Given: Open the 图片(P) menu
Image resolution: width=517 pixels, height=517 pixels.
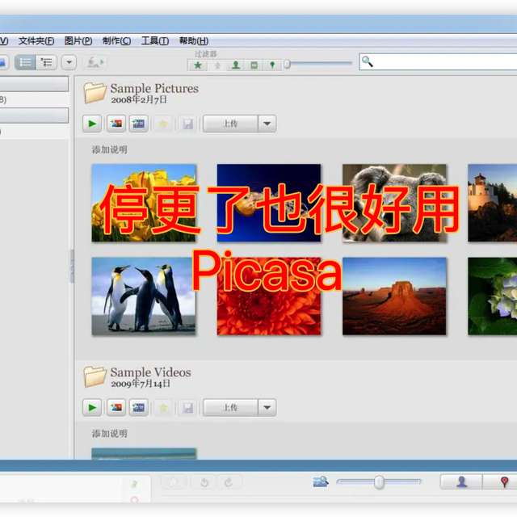Looking at the screenshot, I should 78,41.
